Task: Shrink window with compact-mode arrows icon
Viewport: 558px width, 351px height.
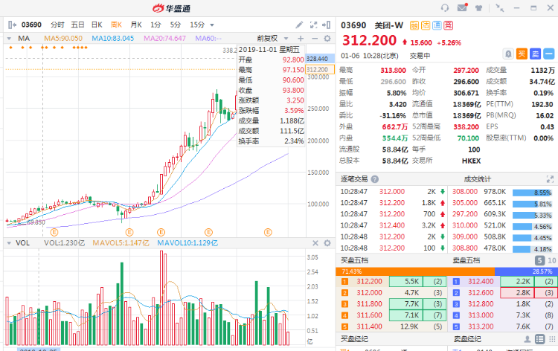Action: tap(500, 8)
